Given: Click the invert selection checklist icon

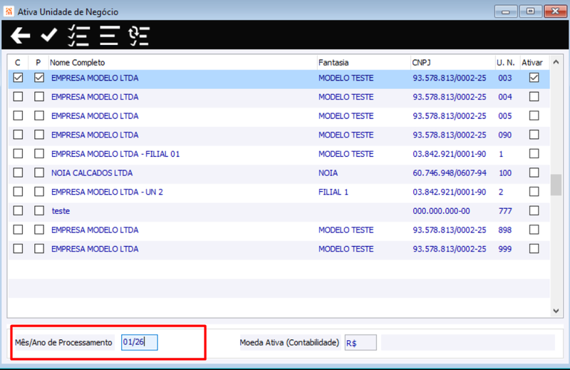Looking at the screenshot, I should (x=139, y=36).
